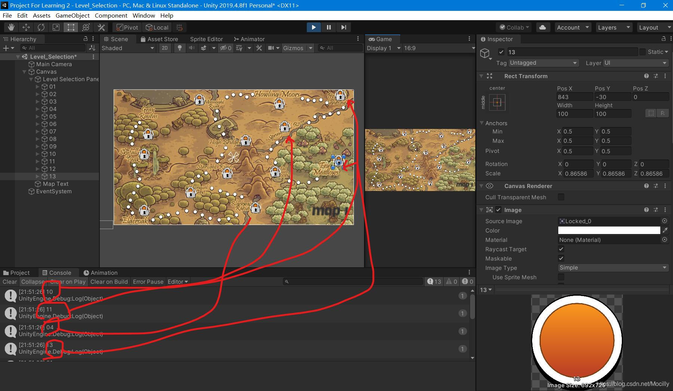Collapse Canvas in Hierarchy
Screen dimensions: 673x391
coord(25,71)
